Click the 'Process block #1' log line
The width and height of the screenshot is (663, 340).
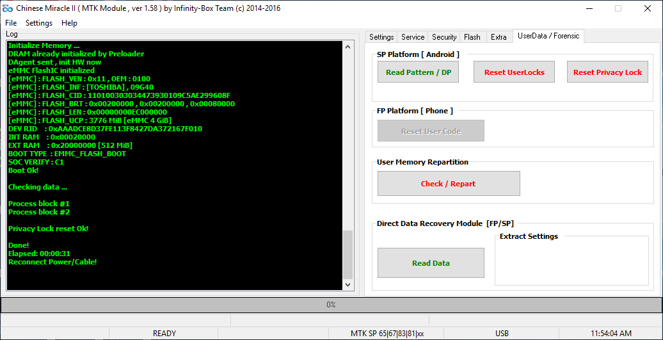(39, 204)
